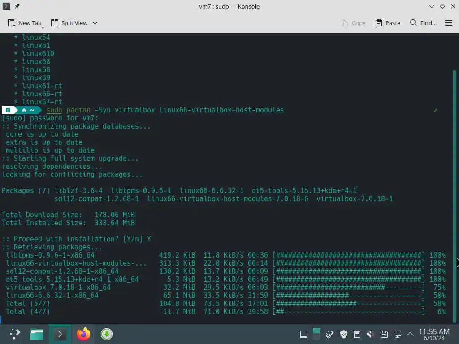Screen dimensions: 459x344
Task: Click the Split View button
Action: [x=69, y=23]
